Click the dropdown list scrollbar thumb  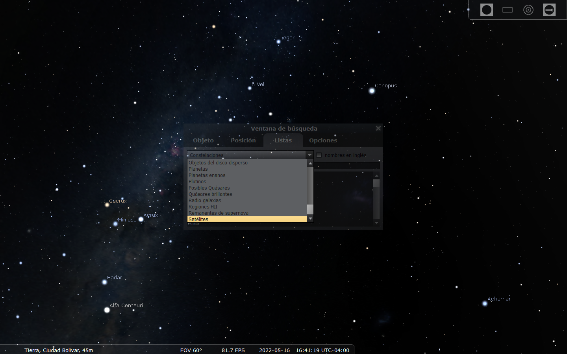(310, 209)
